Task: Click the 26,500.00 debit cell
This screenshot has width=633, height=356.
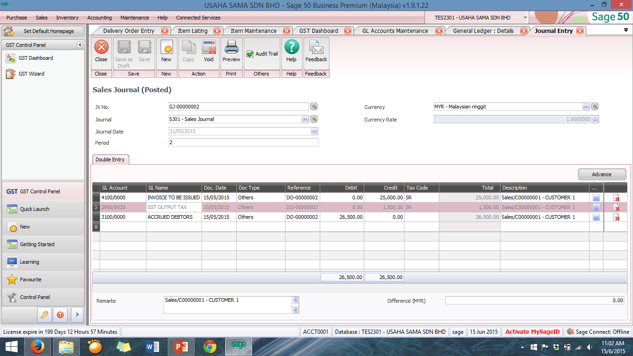Action: point(342,217)
